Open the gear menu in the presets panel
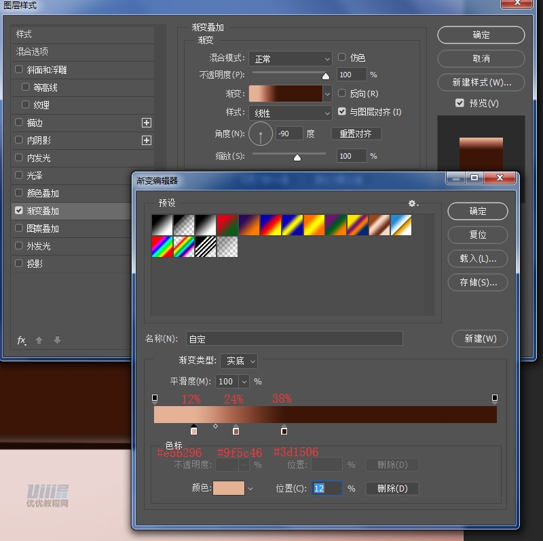The image size is (543, 541). 413,203
